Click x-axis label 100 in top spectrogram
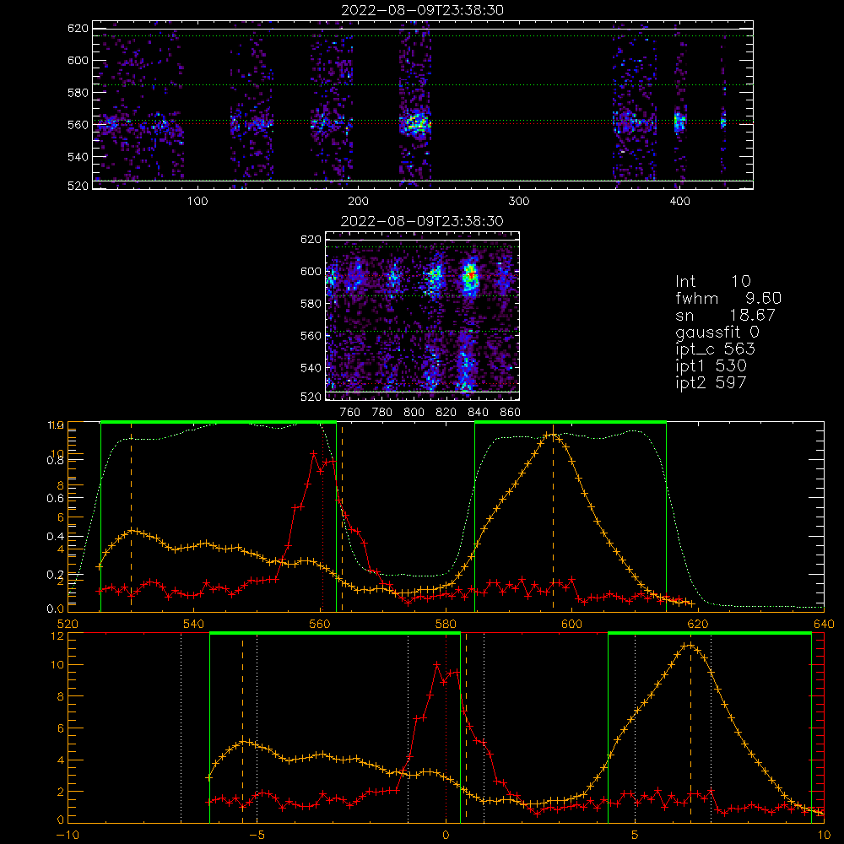The width and height of the screenshot is (844, 844). (x=197, y=202)
